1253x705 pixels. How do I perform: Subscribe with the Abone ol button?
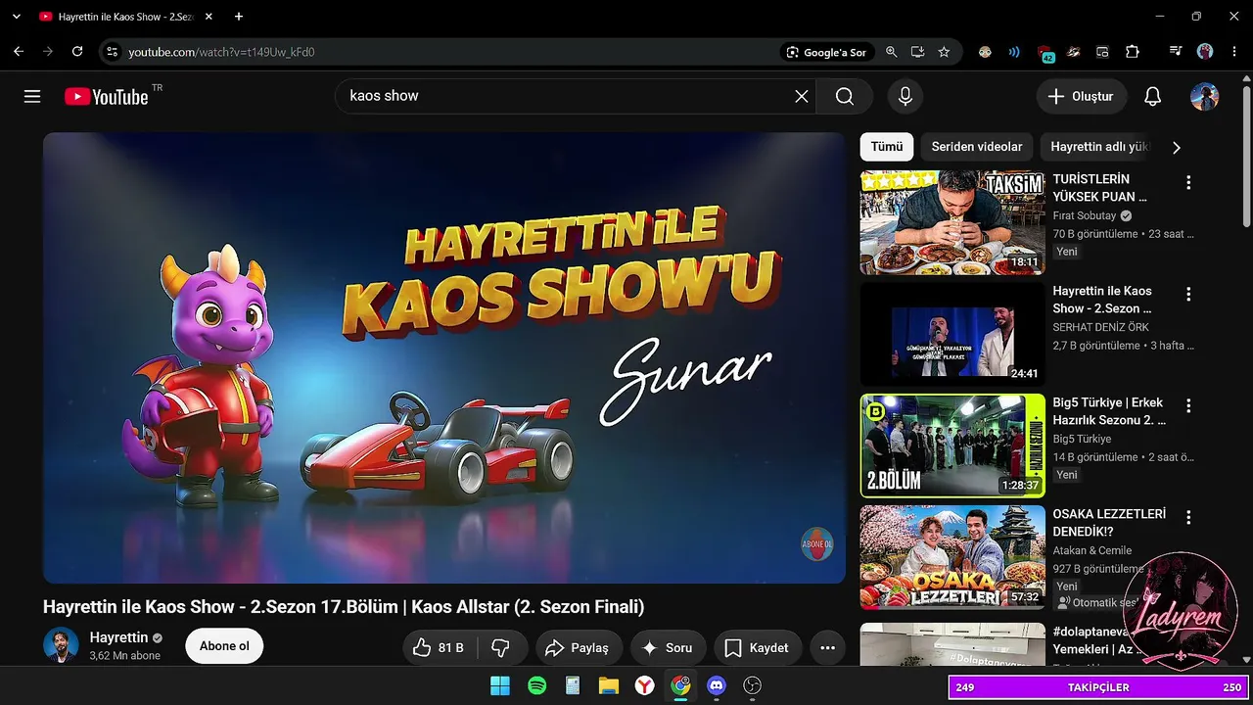224,646
